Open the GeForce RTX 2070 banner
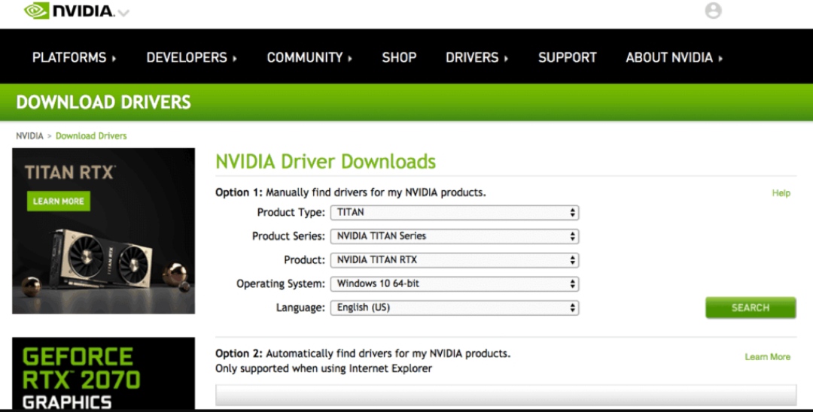Viewport: 813px width, 412px height. (104, 373)
